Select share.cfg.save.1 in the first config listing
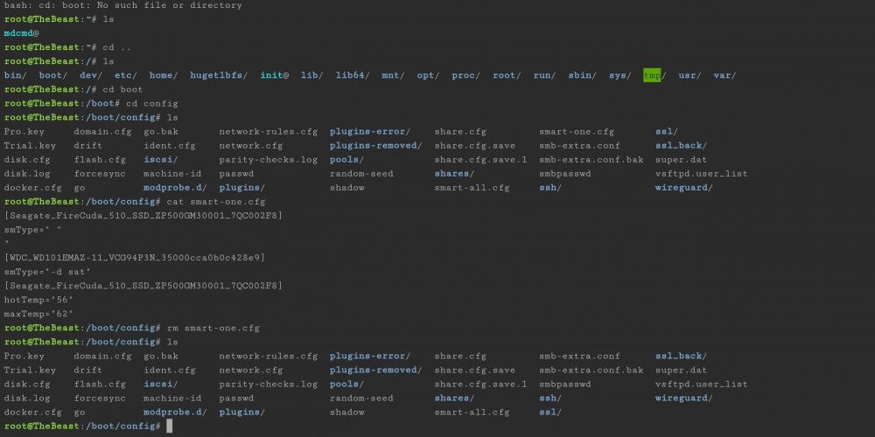875x437 pixels. [x=480, y=159]
